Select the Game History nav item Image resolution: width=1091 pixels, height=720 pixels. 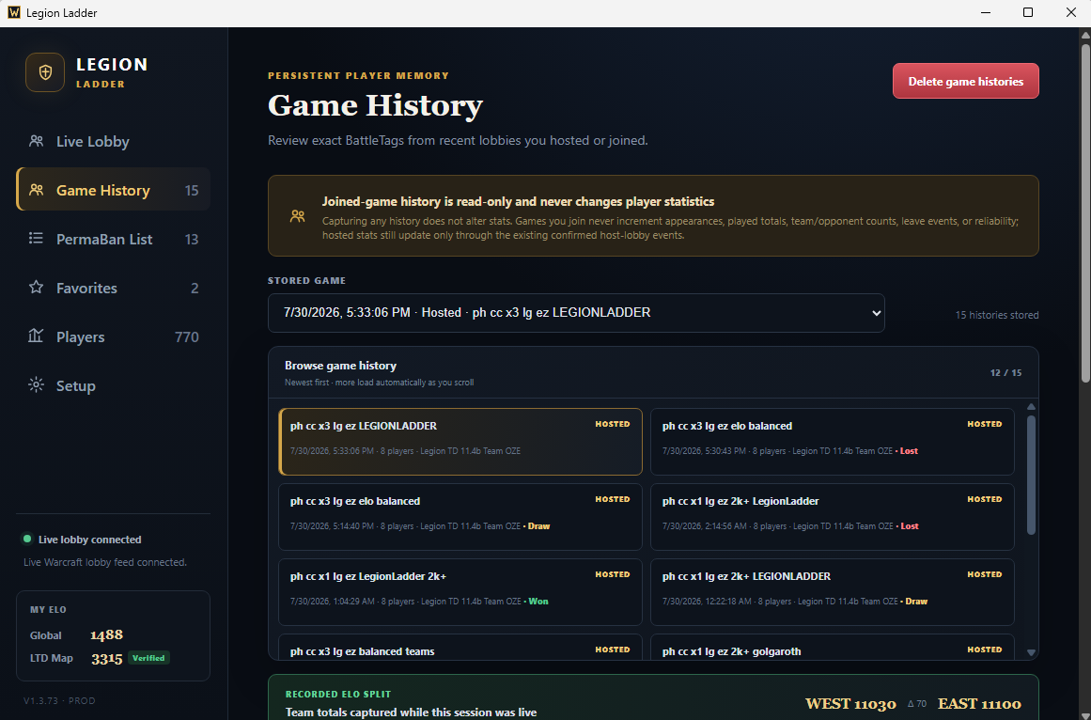coord(114,190)
